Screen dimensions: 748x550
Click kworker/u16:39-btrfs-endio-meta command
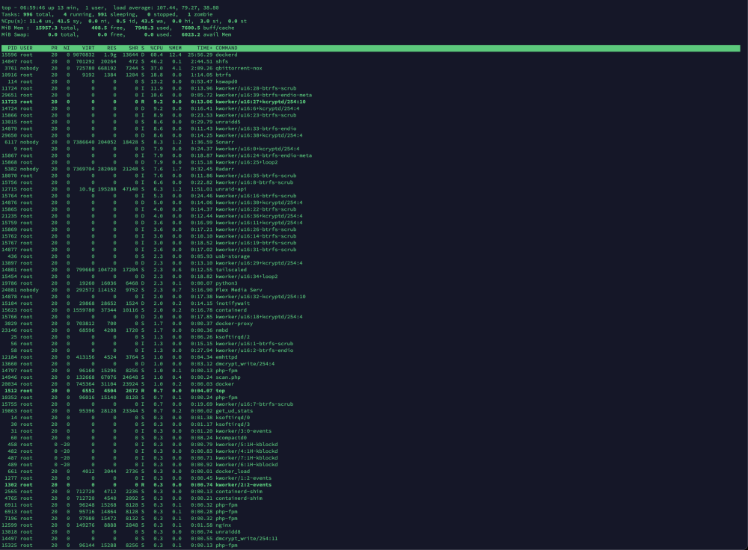point(264,95)
